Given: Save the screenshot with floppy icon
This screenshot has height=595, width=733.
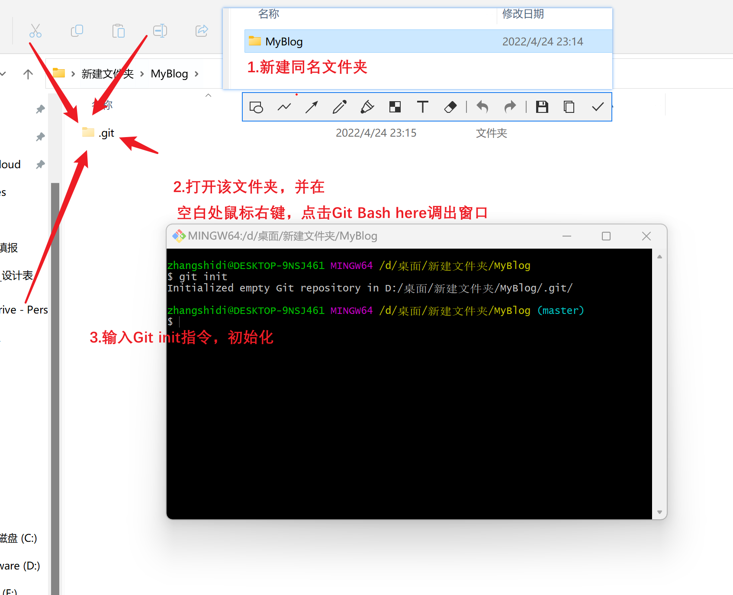Looking at the screenshot, I should coord(542,107).
